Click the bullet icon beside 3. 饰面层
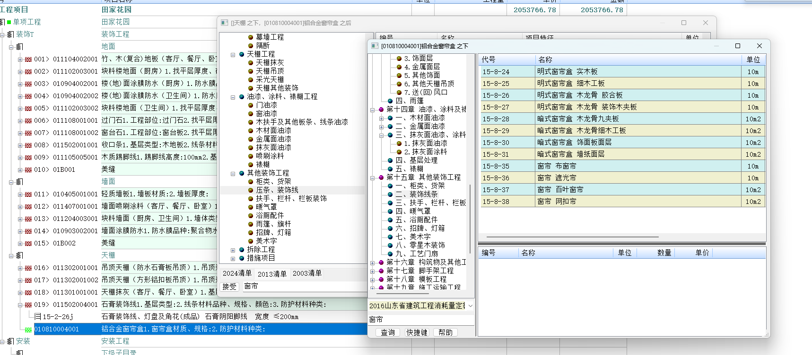This screenshot has height=355, width=812. pyautogui.click(x=399, y=59)
